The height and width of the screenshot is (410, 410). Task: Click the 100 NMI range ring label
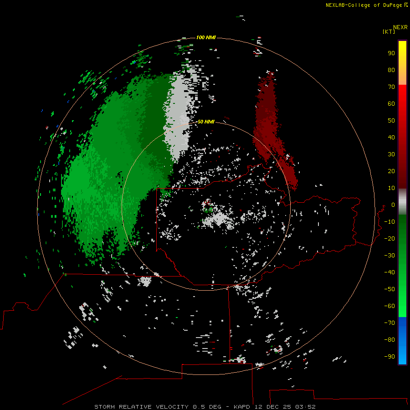coord(206,37)
